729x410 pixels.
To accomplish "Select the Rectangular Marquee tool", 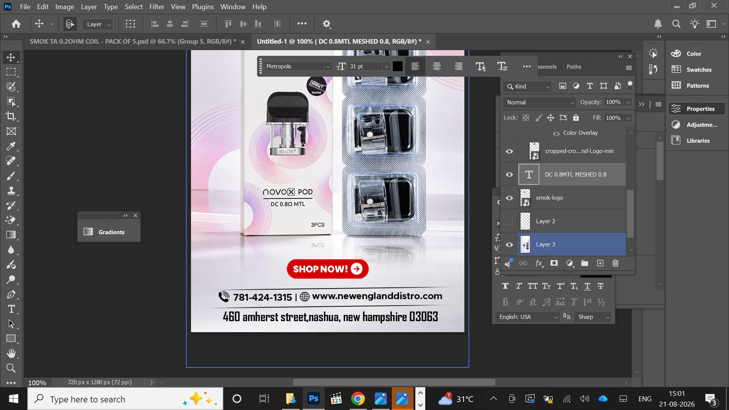I will 11,72.
